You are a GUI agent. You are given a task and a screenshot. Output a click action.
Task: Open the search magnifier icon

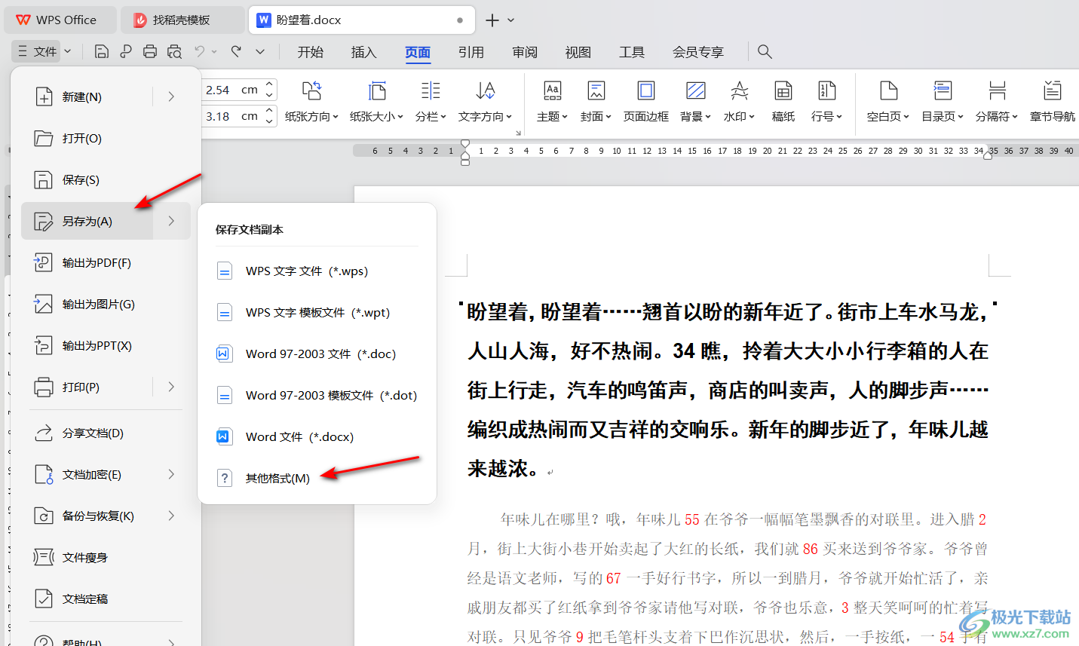pos(765,51)
